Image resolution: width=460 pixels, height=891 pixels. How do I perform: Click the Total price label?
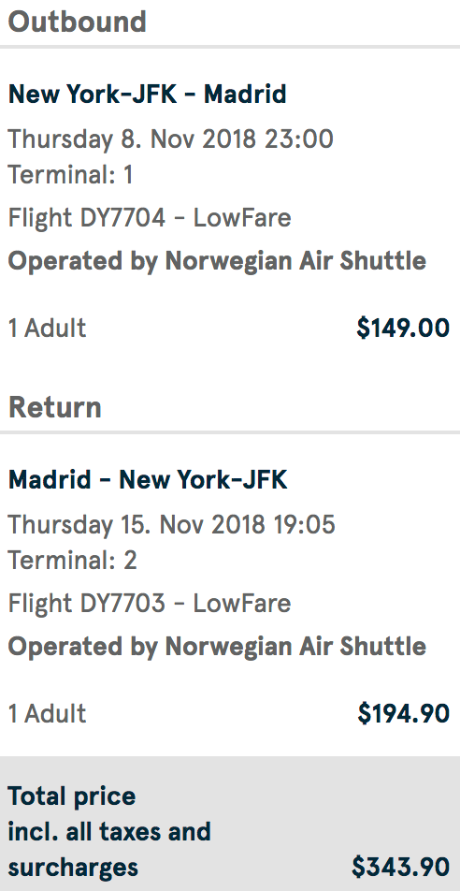point(72,796)
